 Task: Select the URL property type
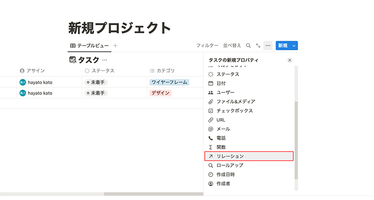(249, 120)
